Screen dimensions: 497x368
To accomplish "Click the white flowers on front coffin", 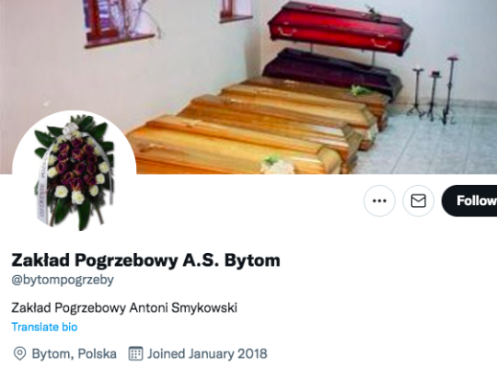I will pos(277,165).
